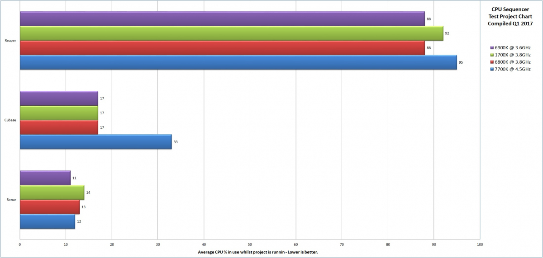Select the green Cubase bar

pos(59,113)
